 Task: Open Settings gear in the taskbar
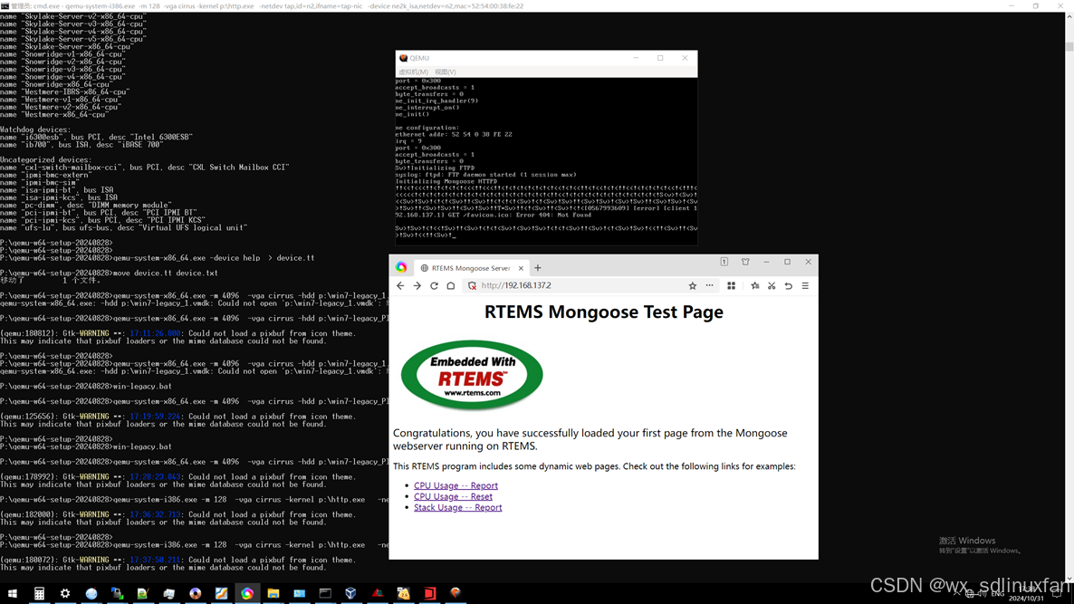coord(65,593)
